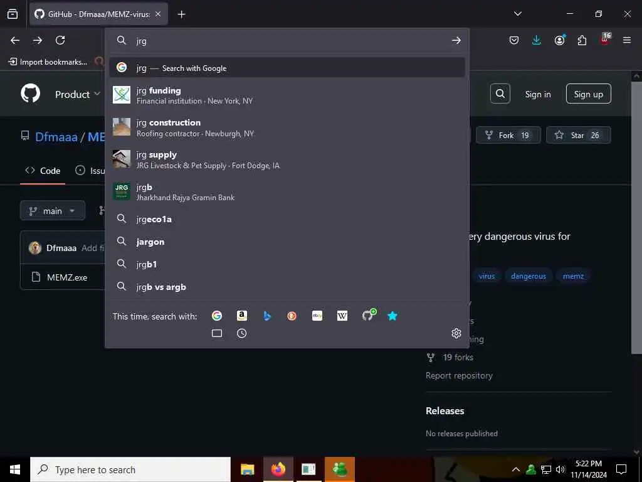Choose the 'jrg funding' suggestion
Viewport: 642px width, 482px height.
(287, 95)
